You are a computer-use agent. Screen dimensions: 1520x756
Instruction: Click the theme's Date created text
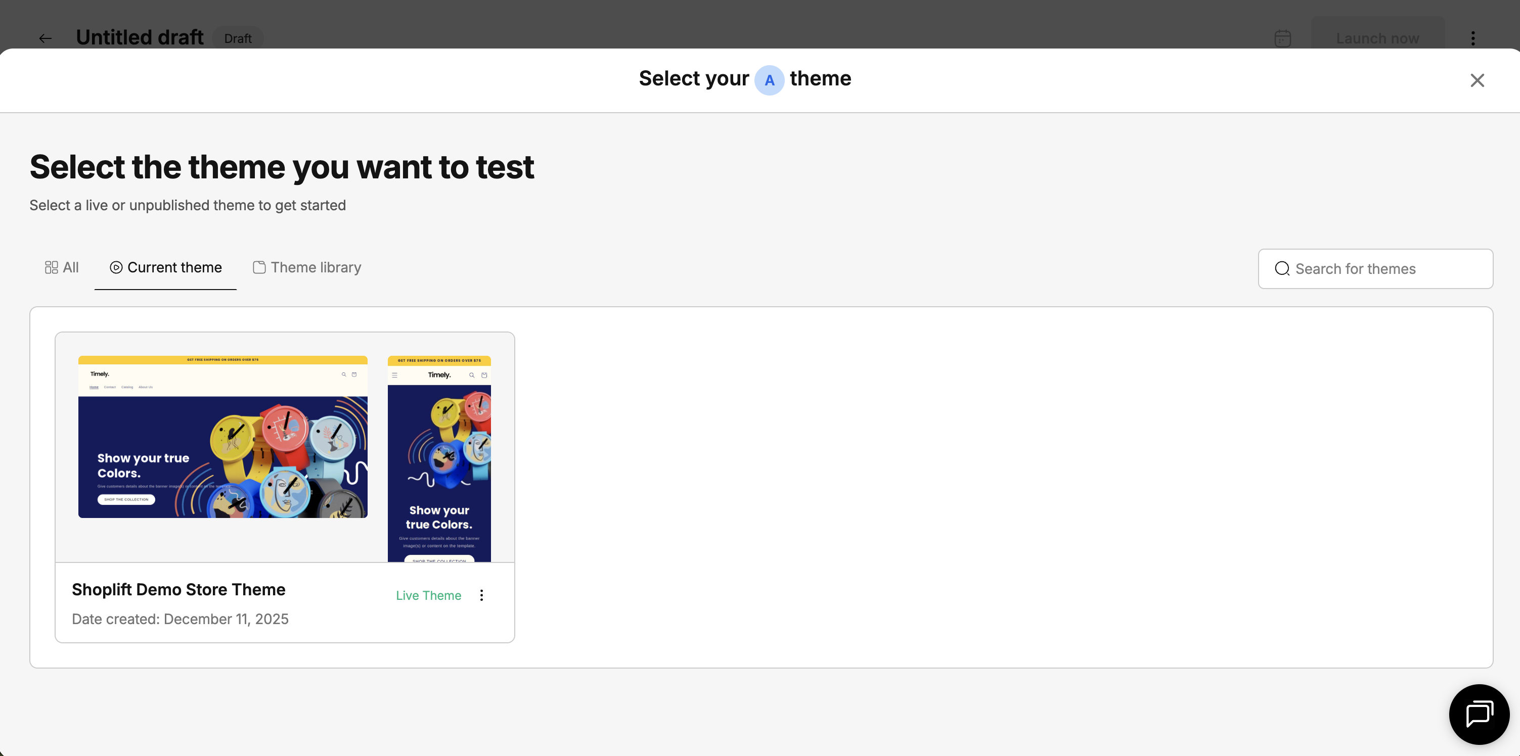(180, 619)
